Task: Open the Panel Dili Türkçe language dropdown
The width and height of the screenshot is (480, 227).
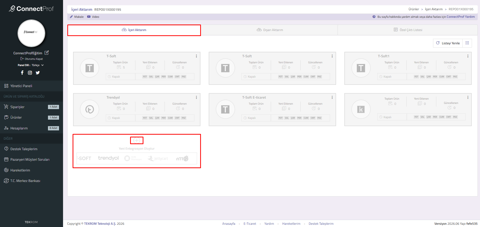Action: [x=38, y=65]
